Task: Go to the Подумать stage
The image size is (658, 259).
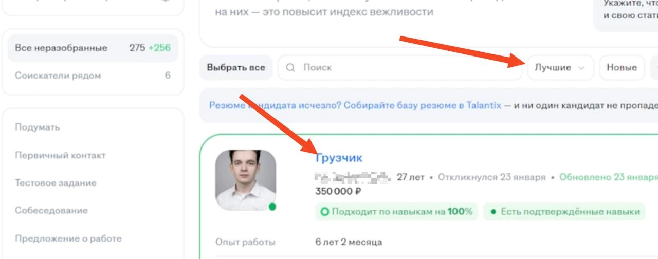Action: tap(38, 127)
